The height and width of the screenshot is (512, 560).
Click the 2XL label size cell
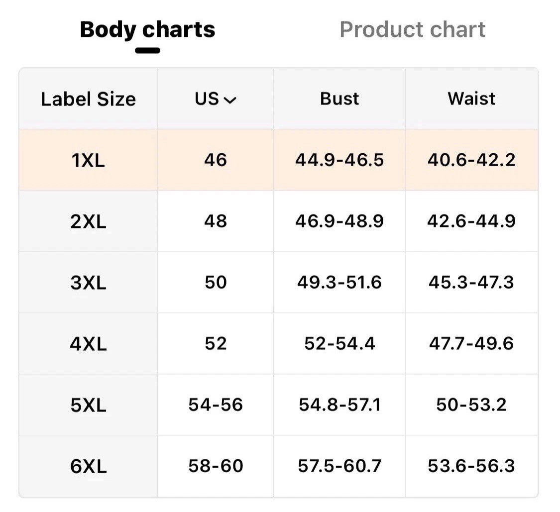(x=88, y=221)
